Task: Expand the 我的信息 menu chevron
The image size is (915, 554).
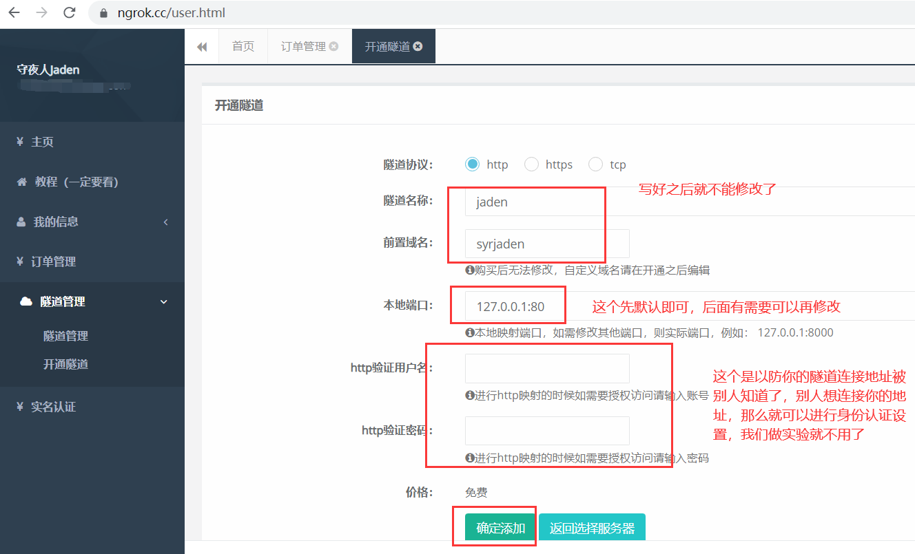Action: click(165, 222)
